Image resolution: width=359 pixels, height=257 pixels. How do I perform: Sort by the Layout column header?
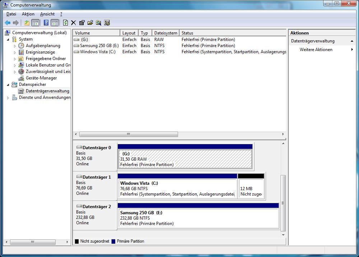point(129,33)
